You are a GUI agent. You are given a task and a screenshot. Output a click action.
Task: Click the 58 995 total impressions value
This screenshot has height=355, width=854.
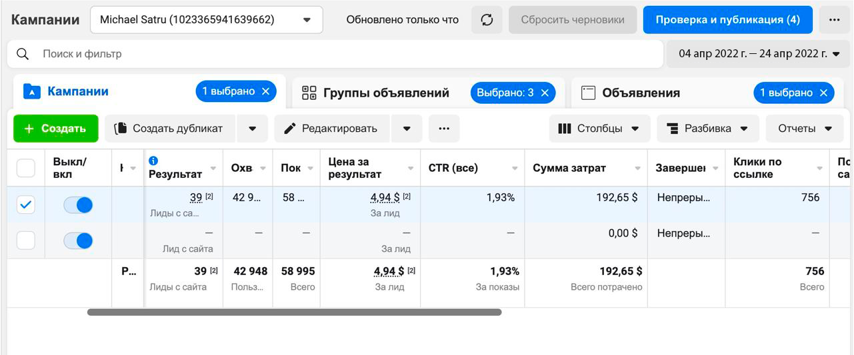(x=298, y=271)
